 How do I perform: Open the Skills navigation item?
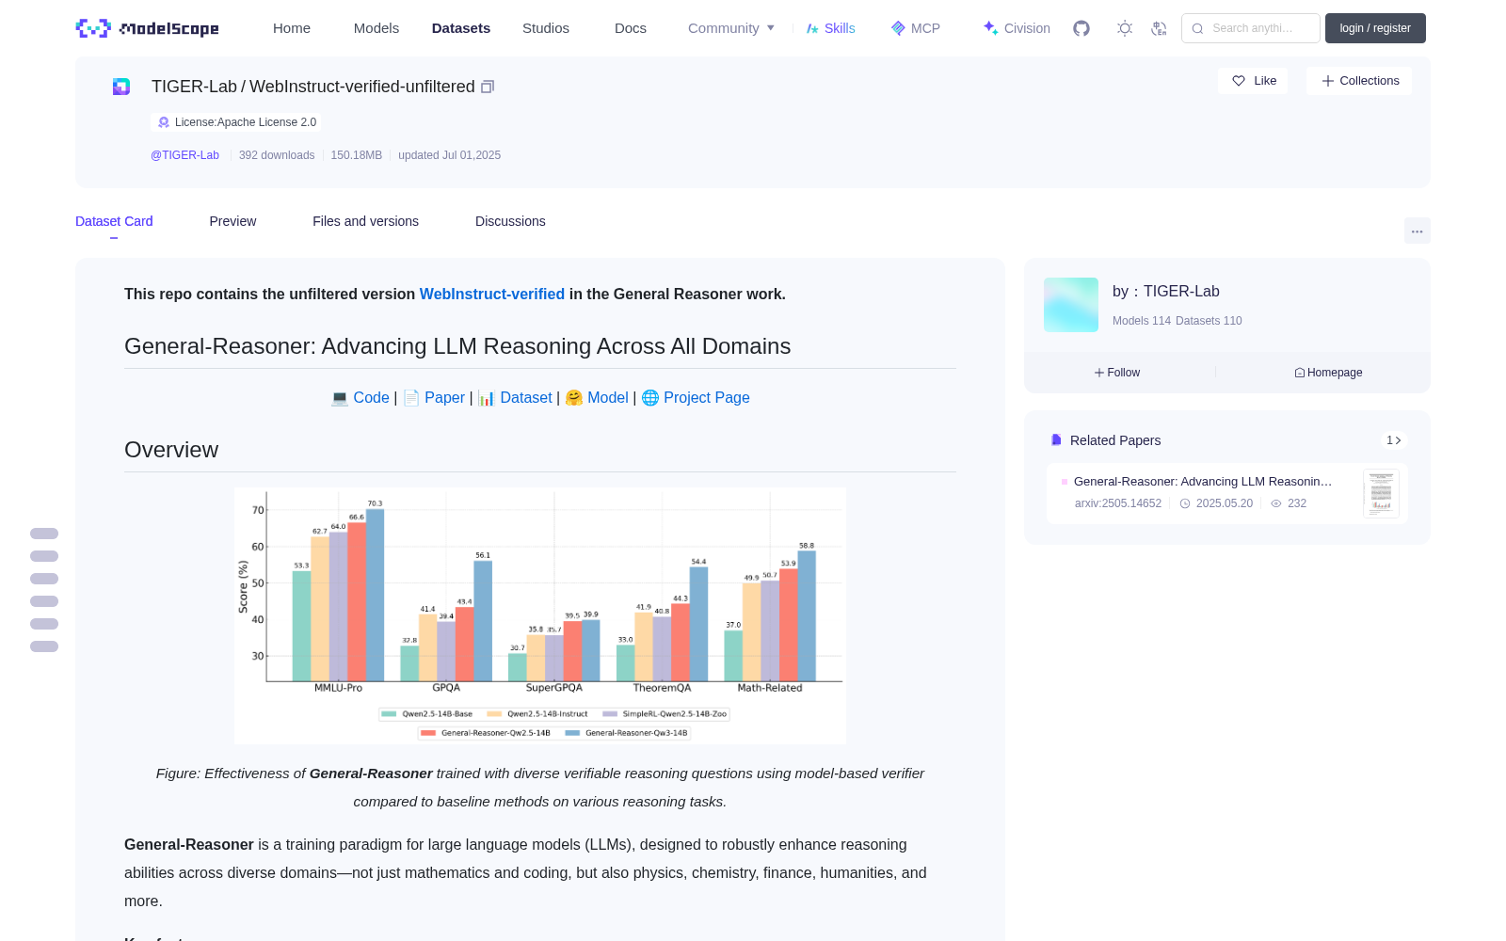(x=830, y=28)
